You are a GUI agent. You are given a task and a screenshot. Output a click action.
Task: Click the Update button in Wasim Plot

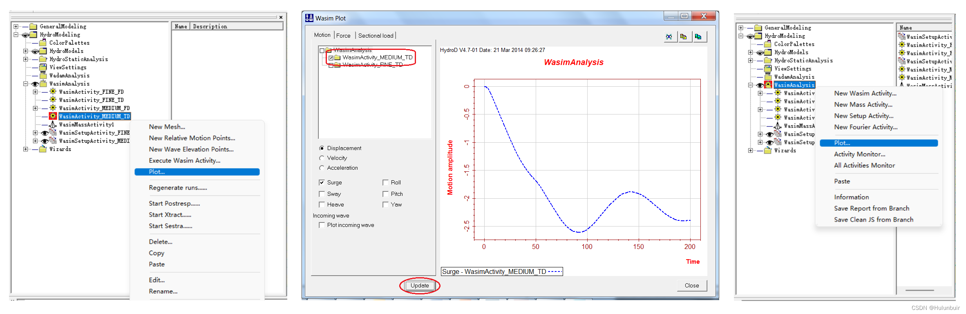click(420, 285)
